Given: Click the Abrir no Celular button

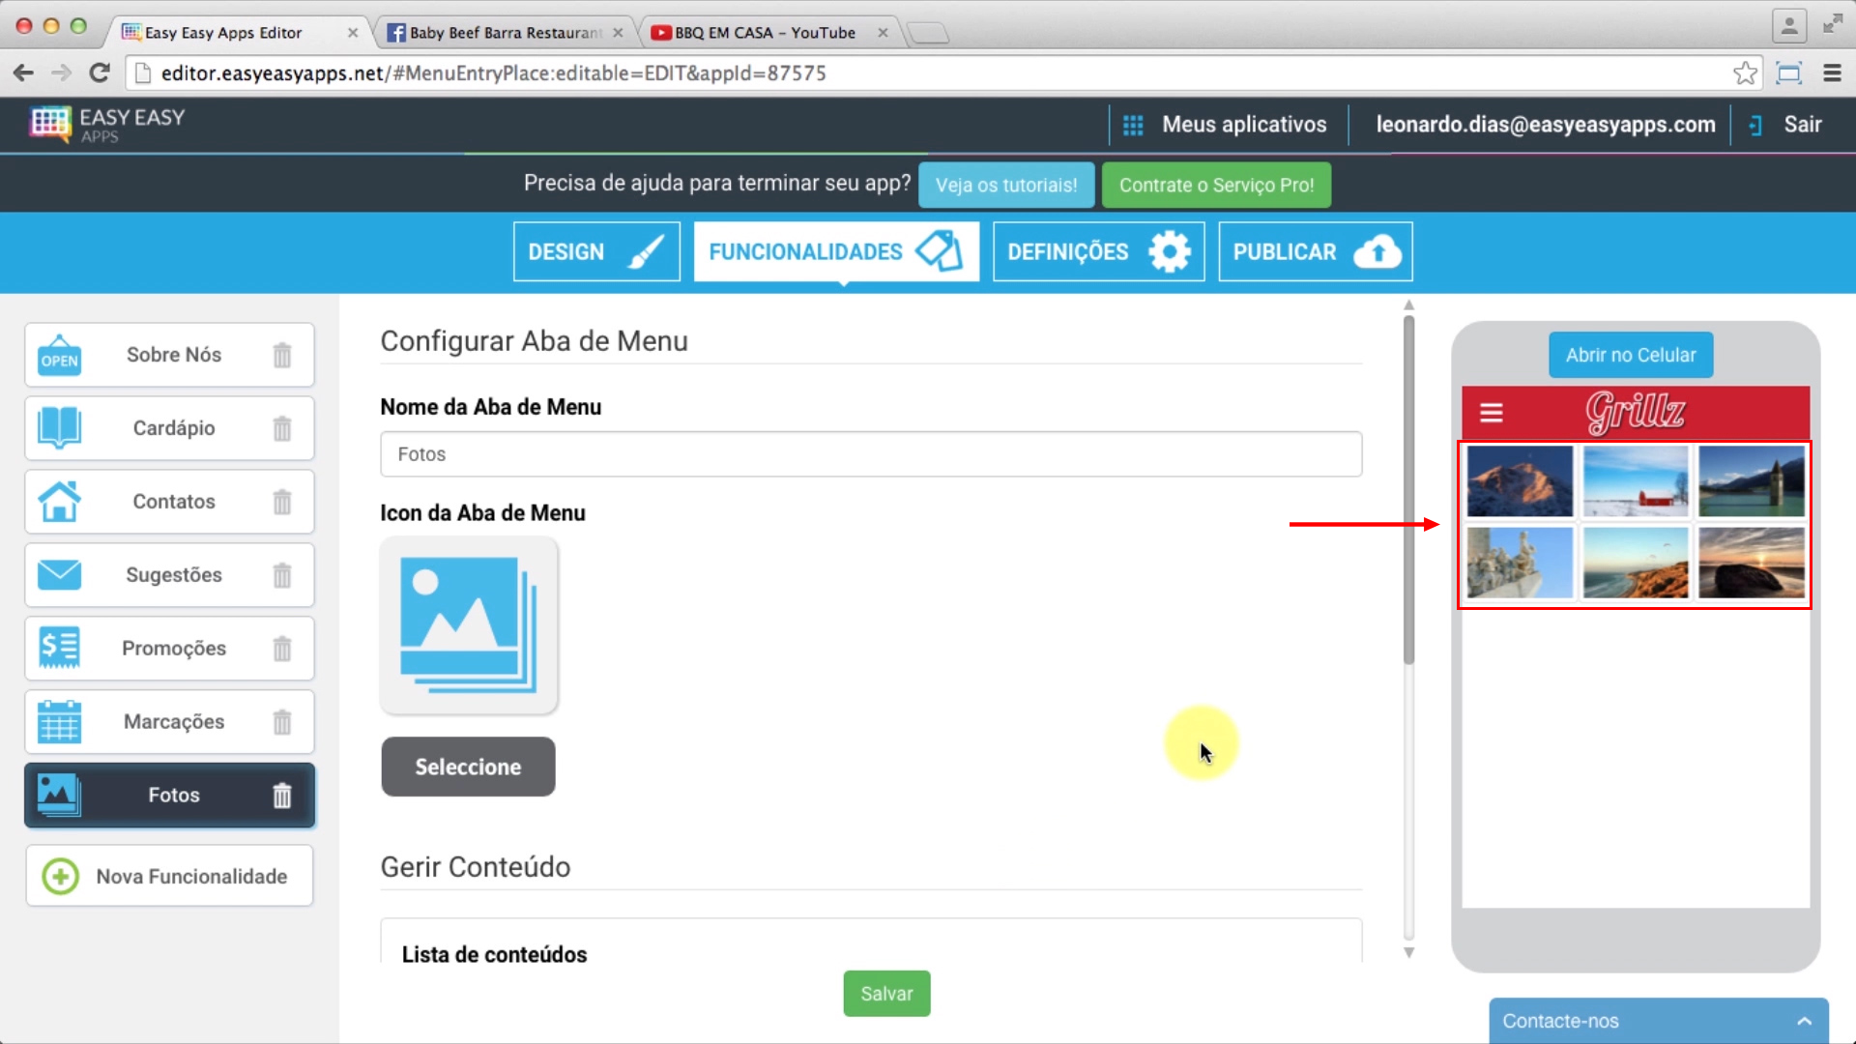Looking at the screenshot, I should click(1631, 355).
